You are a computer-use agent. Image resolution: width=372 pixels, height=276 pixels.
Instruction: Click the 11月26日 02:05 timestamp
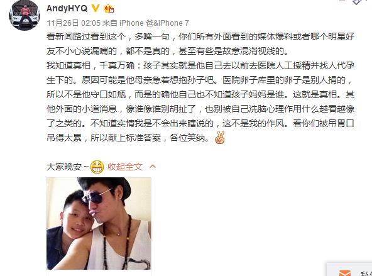click(74, 23)
